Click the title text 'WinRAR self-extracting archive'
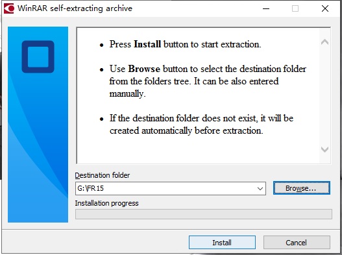This screenshot has width=342, height=255. point(75,8)
